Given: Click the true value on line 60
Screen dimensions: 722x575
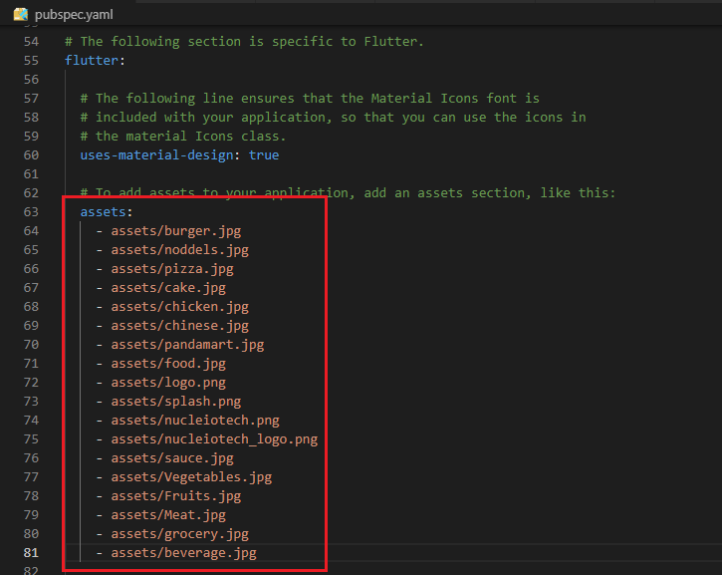Looking at the screenshot, I should pos(264,154).
